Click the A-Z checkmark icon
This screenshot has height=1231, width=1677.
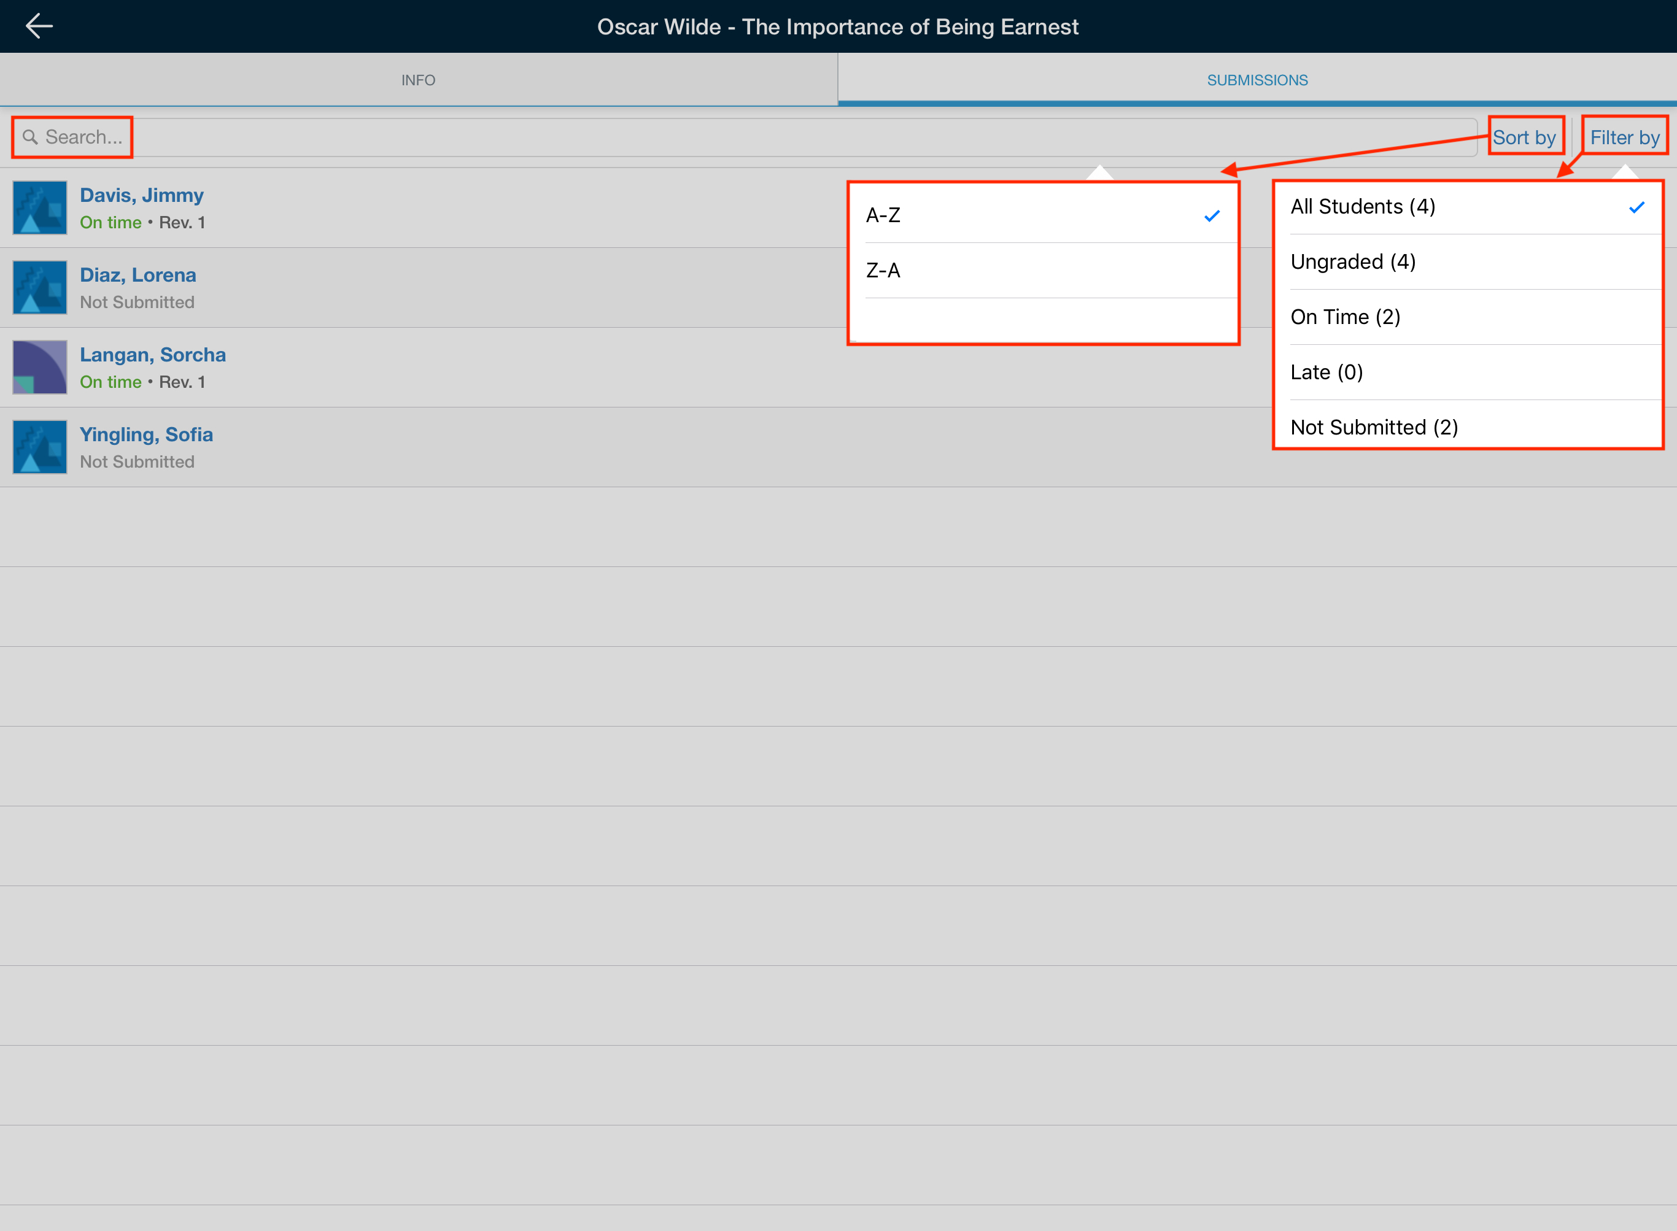pos(1212,216)
